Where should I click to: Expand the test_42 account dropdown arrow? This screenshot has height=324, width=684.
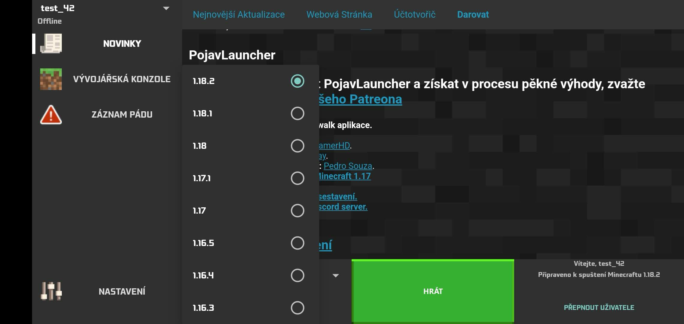click(166, 8)
